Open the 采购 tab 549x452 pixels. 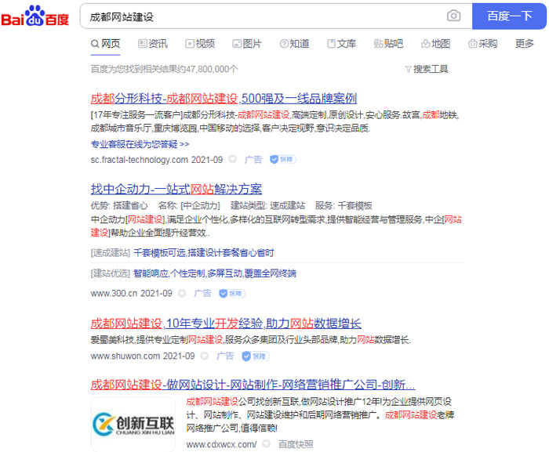point(483,44)
